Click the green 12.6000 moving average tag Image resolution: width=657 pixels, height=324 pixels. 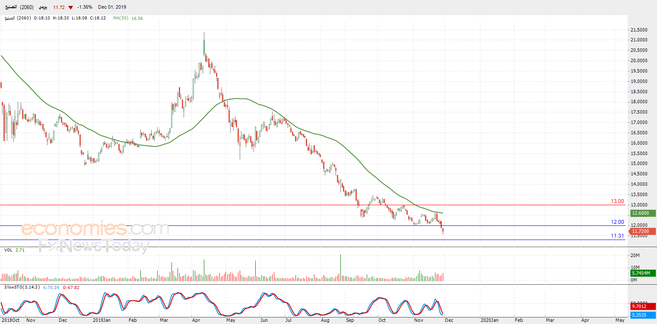click(643, 213)
